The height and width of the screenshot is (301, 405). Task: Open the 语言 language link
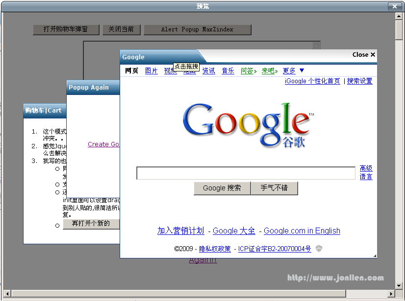tap(366, 177)
